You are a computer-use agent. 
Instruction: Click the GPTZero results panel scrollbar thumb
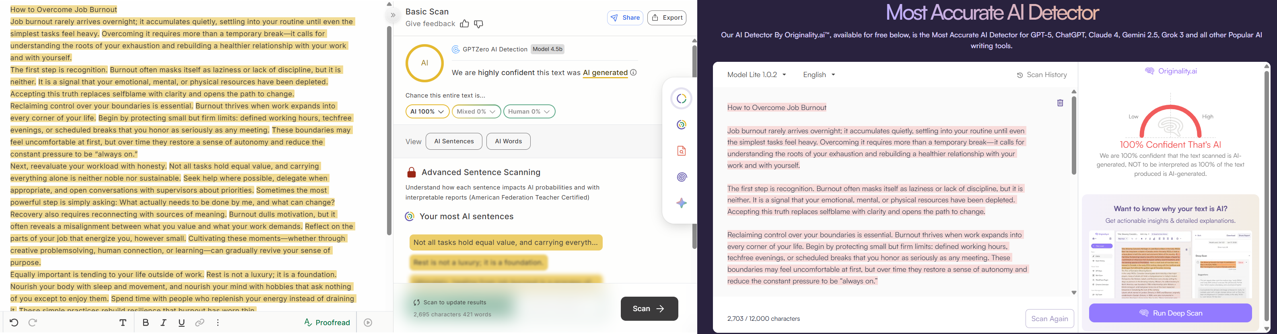[694, 147]
